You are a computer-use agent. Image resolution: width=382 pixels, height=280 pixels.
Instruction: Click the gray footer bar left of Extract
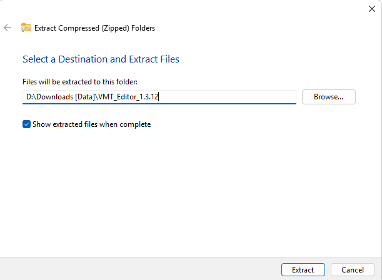pyautogui.click(x=140, y=269)
